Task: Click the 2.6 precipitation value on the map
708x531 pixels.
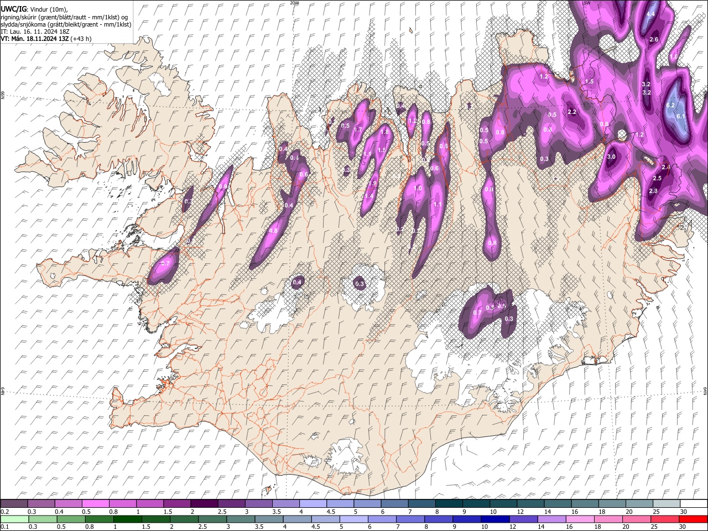Action: coord(654,40)
